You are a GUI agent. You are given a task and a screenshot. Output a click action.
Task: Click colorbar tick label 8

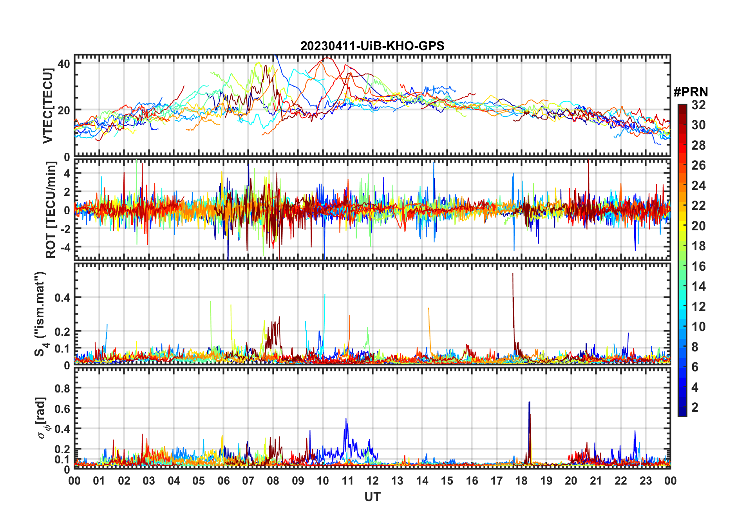tap(695, 347)
